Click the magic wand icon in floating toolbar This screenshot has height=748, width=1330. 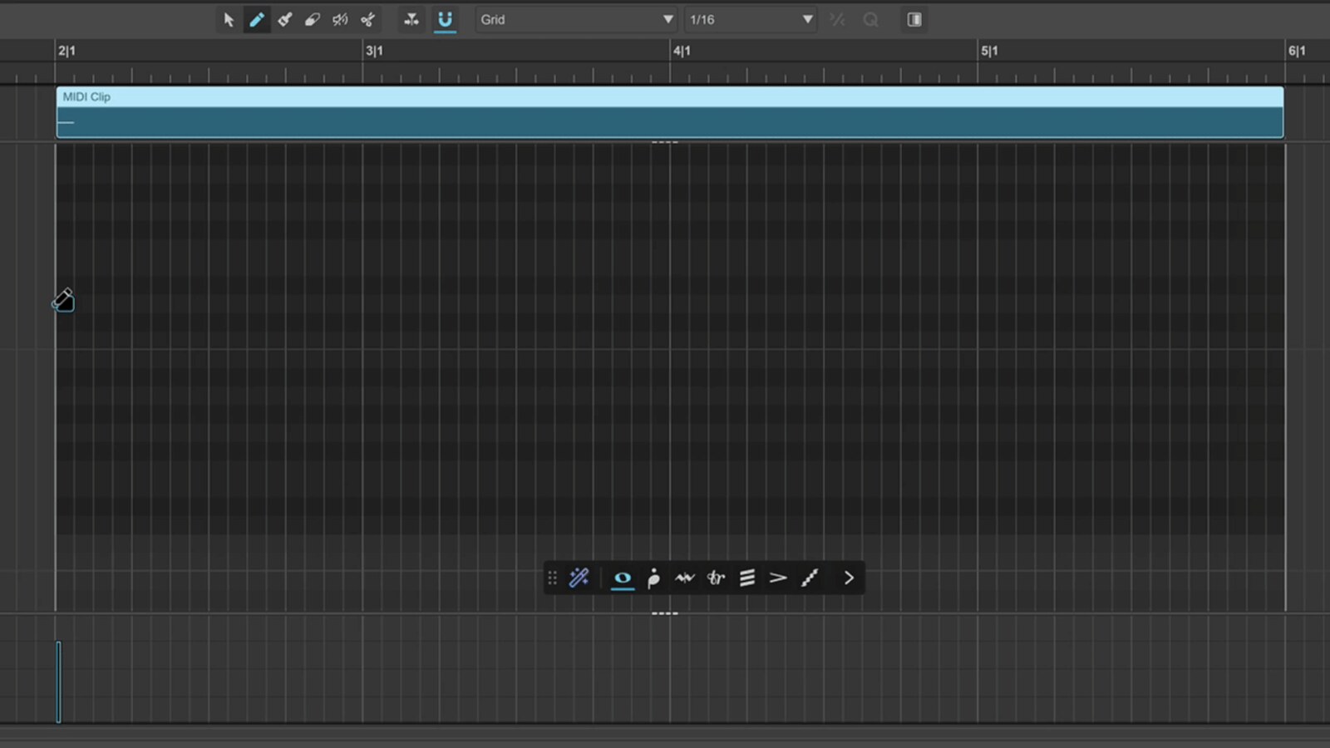click(579, 578)
